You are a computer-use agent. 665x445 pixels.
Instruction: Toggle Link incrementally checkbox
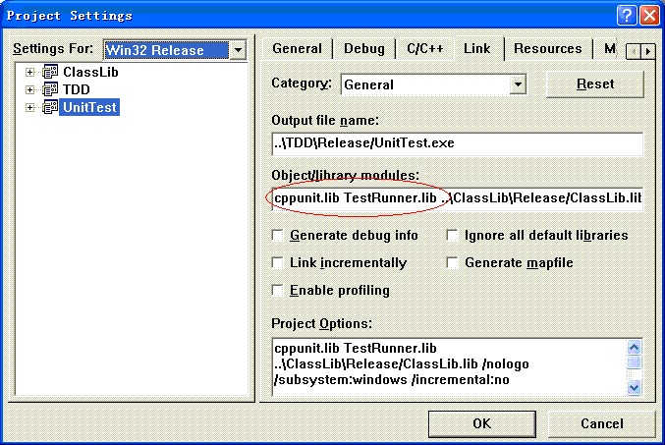[x=279, y=263]
